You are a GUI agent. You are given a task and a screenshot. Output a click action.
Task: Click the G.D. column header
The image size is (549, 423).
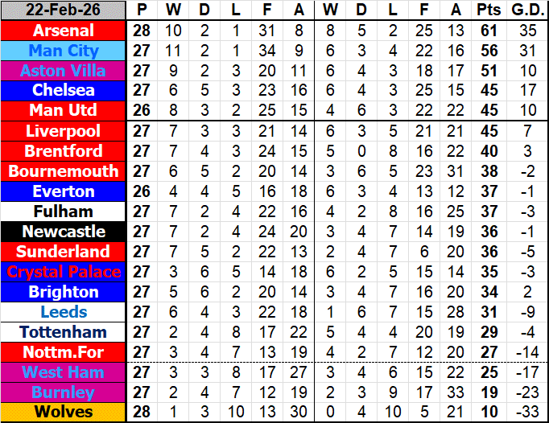(x=527, y=10)
